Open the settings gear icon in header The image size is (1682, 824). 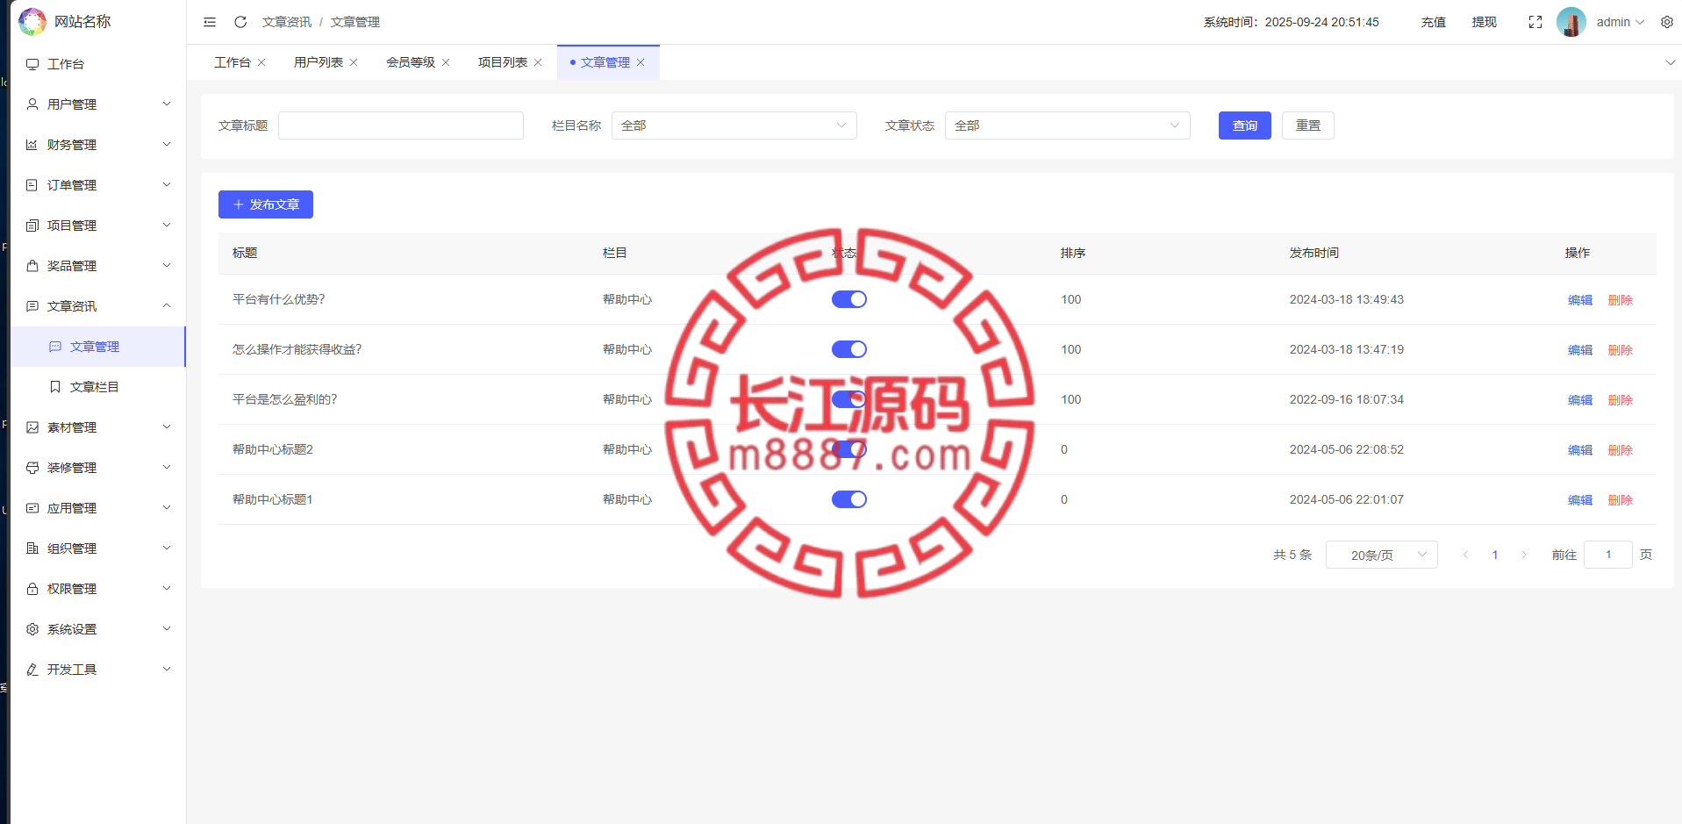(1667, 22)
